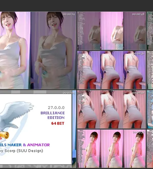Viewport: 153px width, 169px height.
Task: Click the dark header bar above thumbnails
Action: click(76, 6)
